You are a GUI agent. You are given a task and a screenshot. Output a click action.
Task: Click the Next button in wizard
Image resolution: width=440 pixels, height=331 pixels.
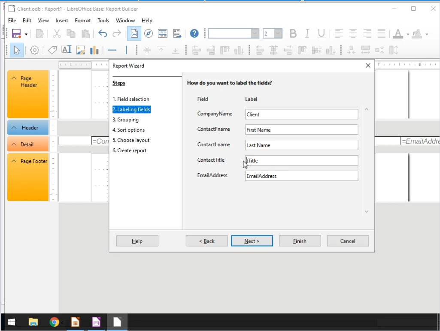point(252,241)
